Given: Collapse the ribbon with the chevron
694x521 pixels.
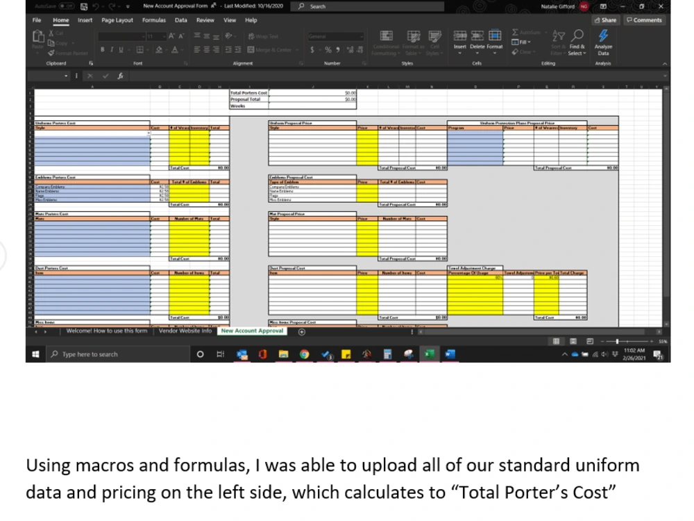Looking at the screenshot, I should coord(664,64).
